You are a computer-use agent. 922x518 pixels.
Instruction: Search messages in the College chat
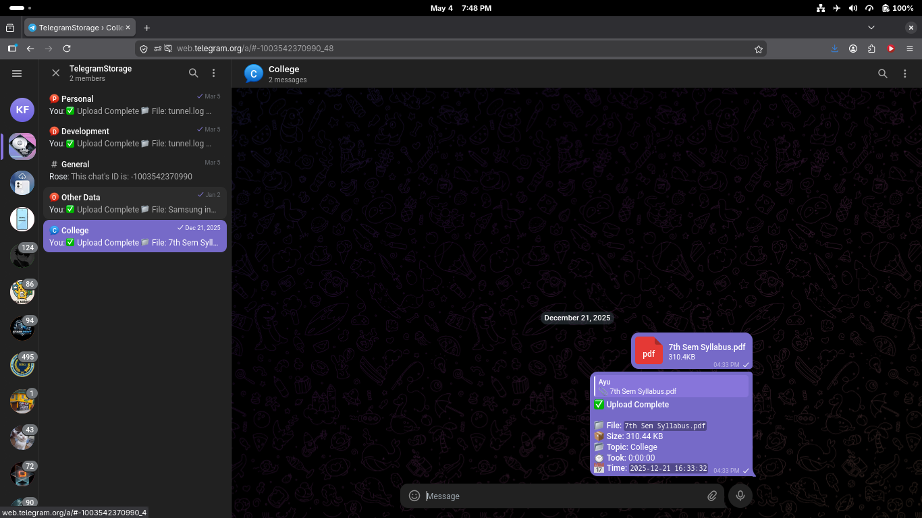pyautogui.click(x=883, y=74)
